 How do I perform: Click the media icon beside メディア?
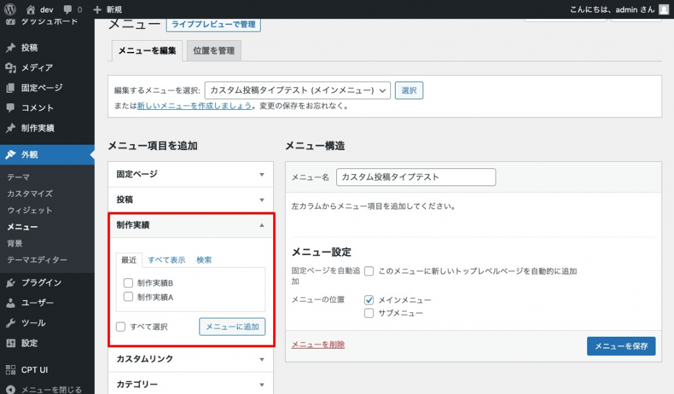click(x=11, y=68)
